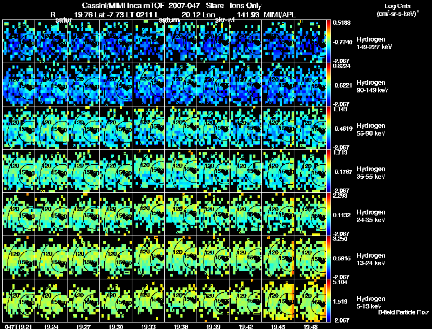This screenshot has width=432, height=329.
Task: Click the 'Hydrogen 90-149 keV' row label
Action: click(372, 86)
